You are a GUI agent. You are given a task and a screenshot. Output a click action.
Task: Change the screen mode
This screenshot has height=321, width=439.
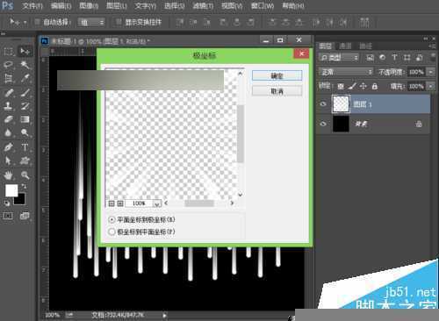point(25,216)
